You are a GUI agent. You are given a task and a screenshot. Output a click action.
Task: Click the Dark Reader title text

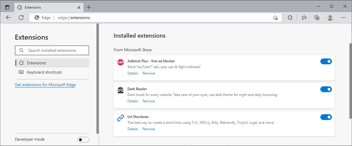click(137, 89)
